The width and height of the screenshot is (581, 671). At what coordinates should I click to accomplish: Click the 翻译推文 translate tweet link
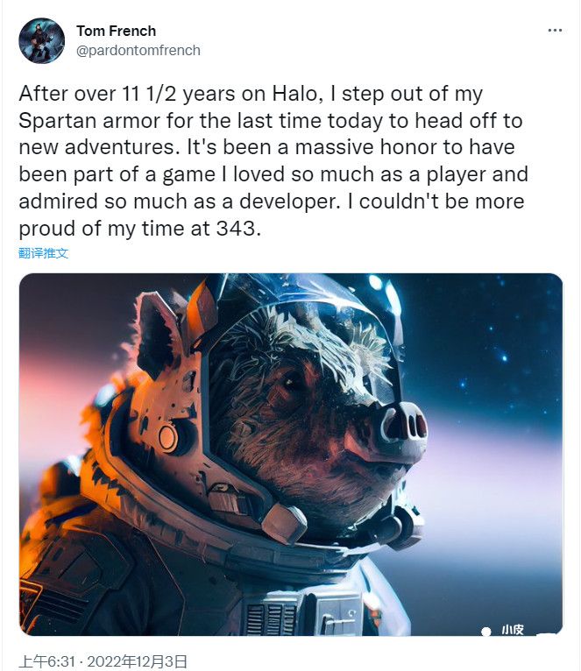click(43, 253)
